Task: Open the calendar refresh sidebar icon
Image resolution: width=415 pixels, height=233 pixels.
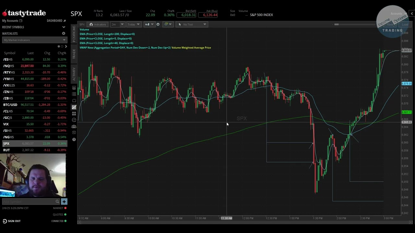Action: [x=74, y=133]
